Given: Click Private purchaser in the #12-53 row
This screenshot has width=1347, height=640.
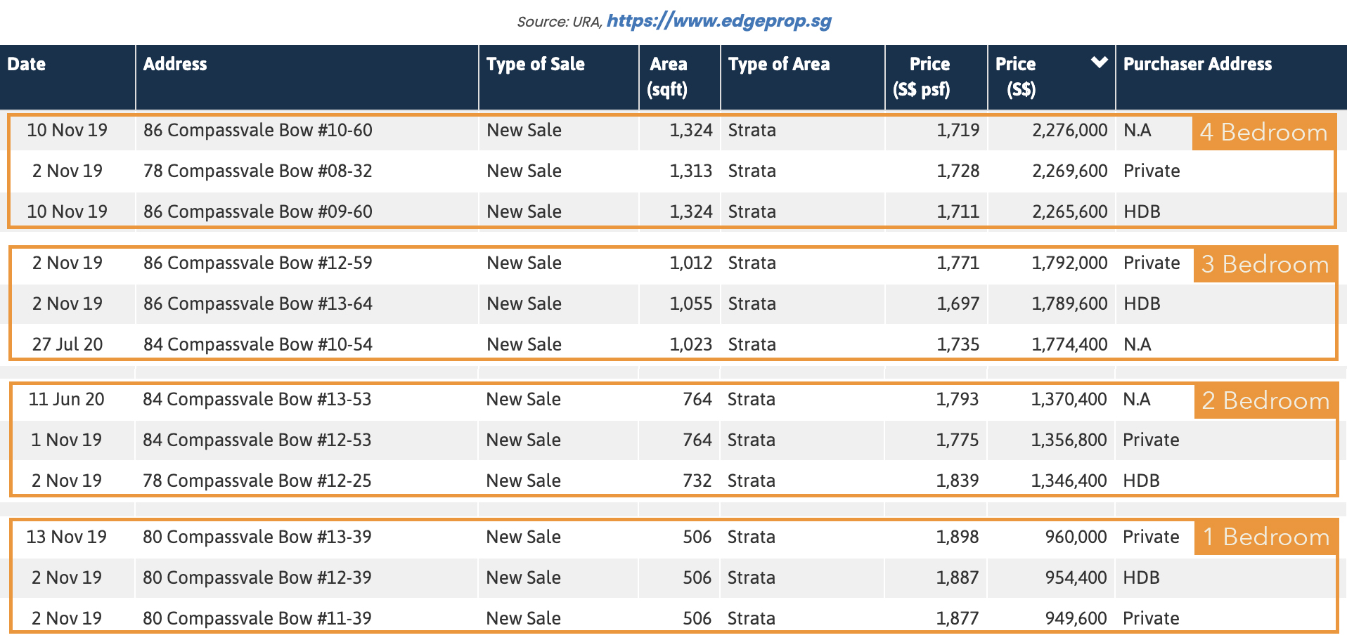Looking at the screenshot, I should pyautogui.click(x=1151, y=440).
